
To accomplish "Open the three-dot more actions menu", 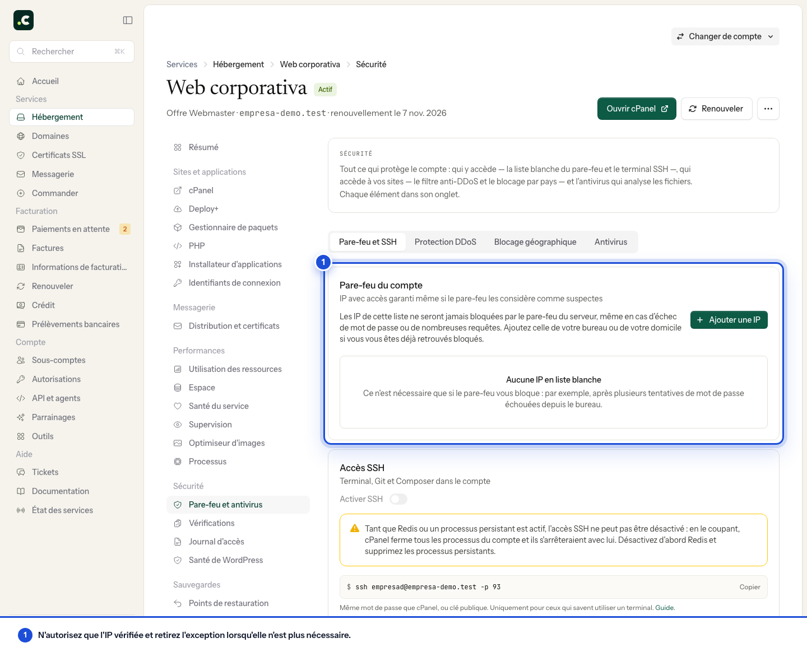I will [768, 109].
